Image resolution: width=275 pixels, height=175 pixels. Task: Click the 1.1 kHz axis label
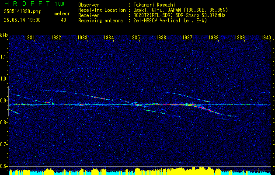3,57
